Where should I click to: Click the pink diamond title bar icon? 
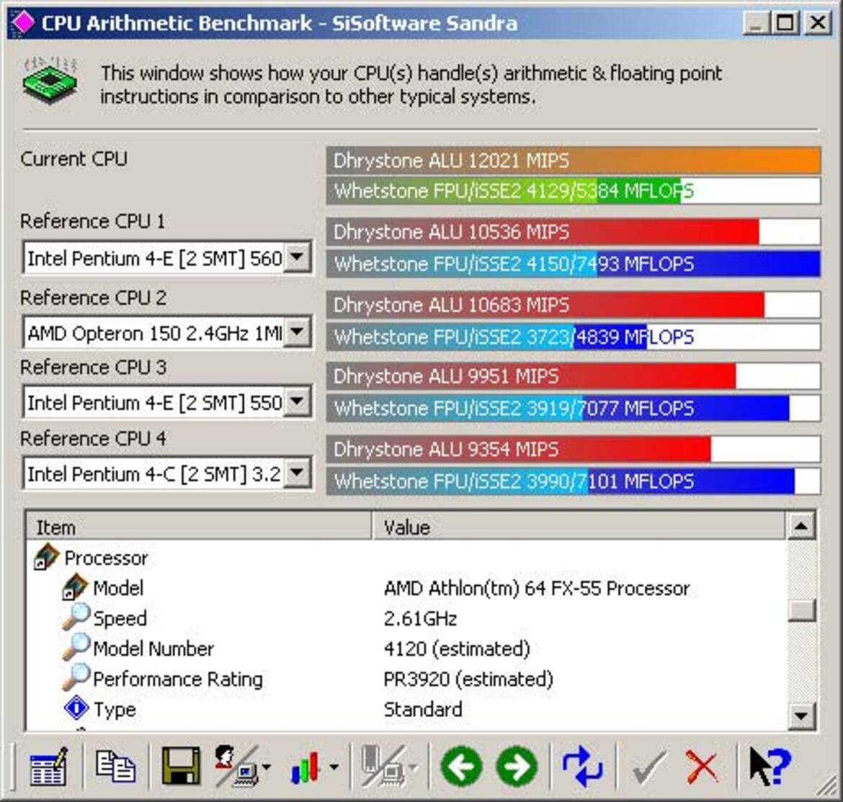coord(22,22)
